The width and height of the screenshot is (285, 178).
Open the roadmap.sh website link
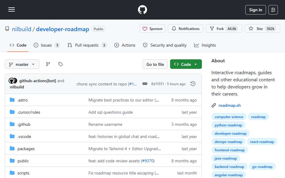pyautogui.click(x=229, y=105)
